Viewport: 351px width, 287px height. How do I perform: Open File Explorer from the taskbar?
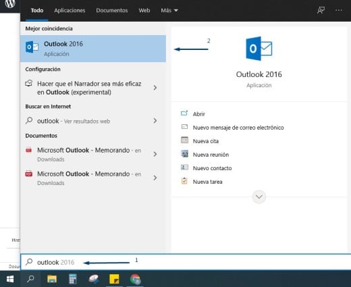[52, 279]
